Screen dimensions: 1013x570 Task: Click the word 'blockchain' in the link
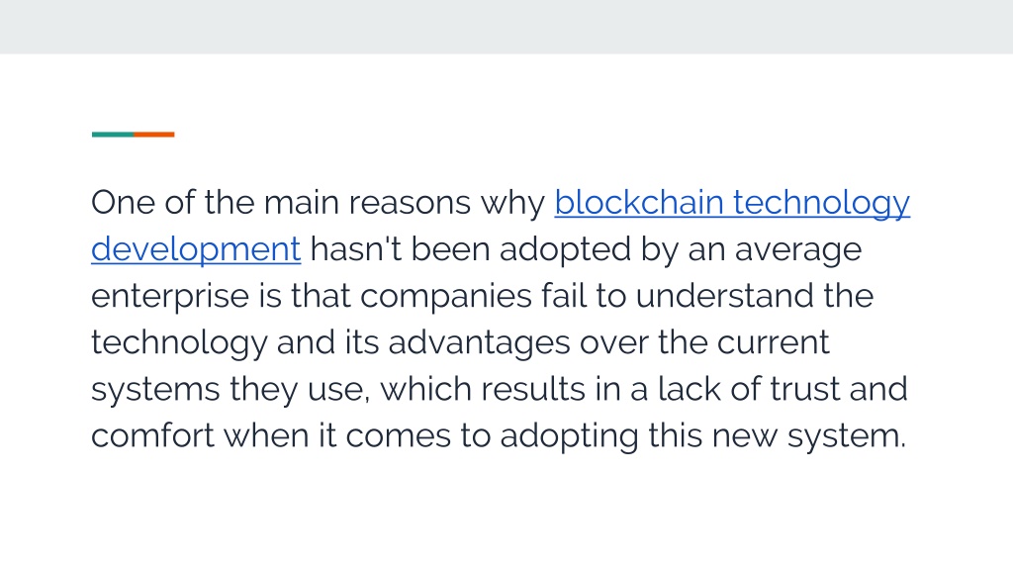pyautogui.click(x=638, y=202)
